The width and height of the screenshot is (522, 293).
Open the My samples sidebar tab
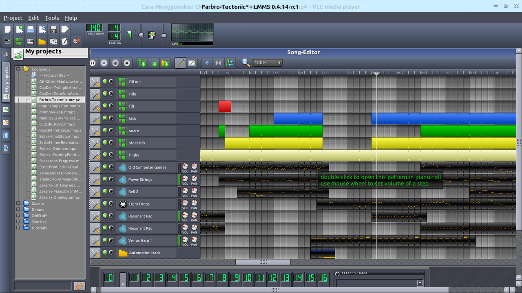point(6,109)
